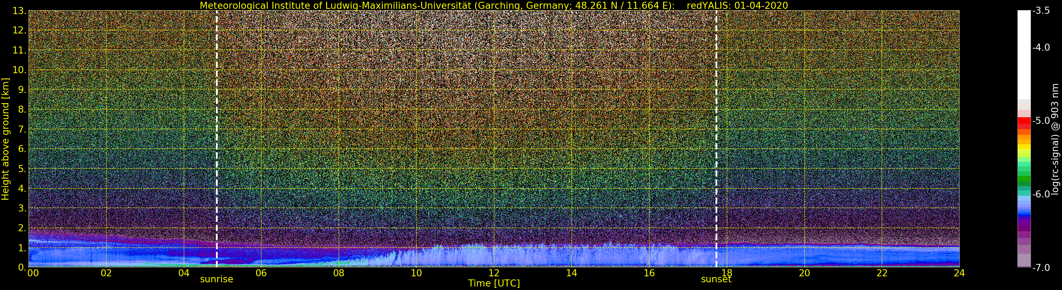The width and height of the screenshot is (1062, 290).
Task: Click the "04" time axis tick label
Action: pos(184,273)
